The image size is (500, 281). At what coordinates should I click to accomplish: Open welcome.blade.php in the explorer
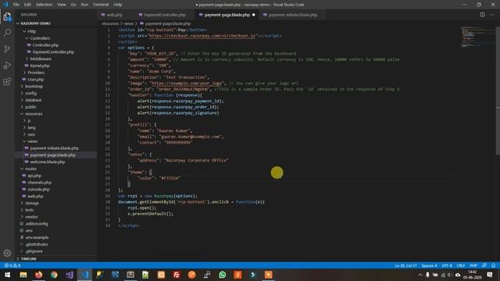(47, 162)
